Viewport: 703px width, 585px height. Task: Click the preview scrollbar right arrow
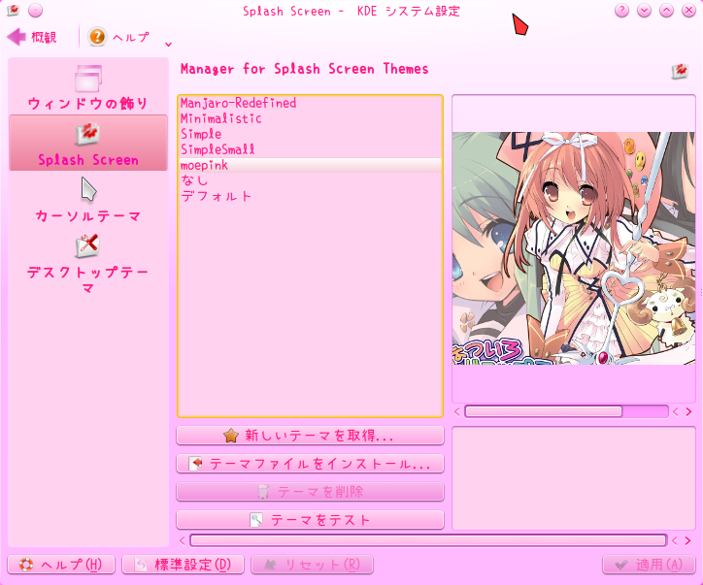(x=688, y=411)
